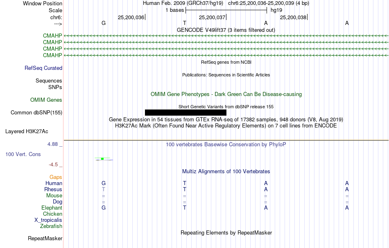Open the Common dbSNP(155) track label
Viewport: 389px width, 248px height.
coord(36,113)
